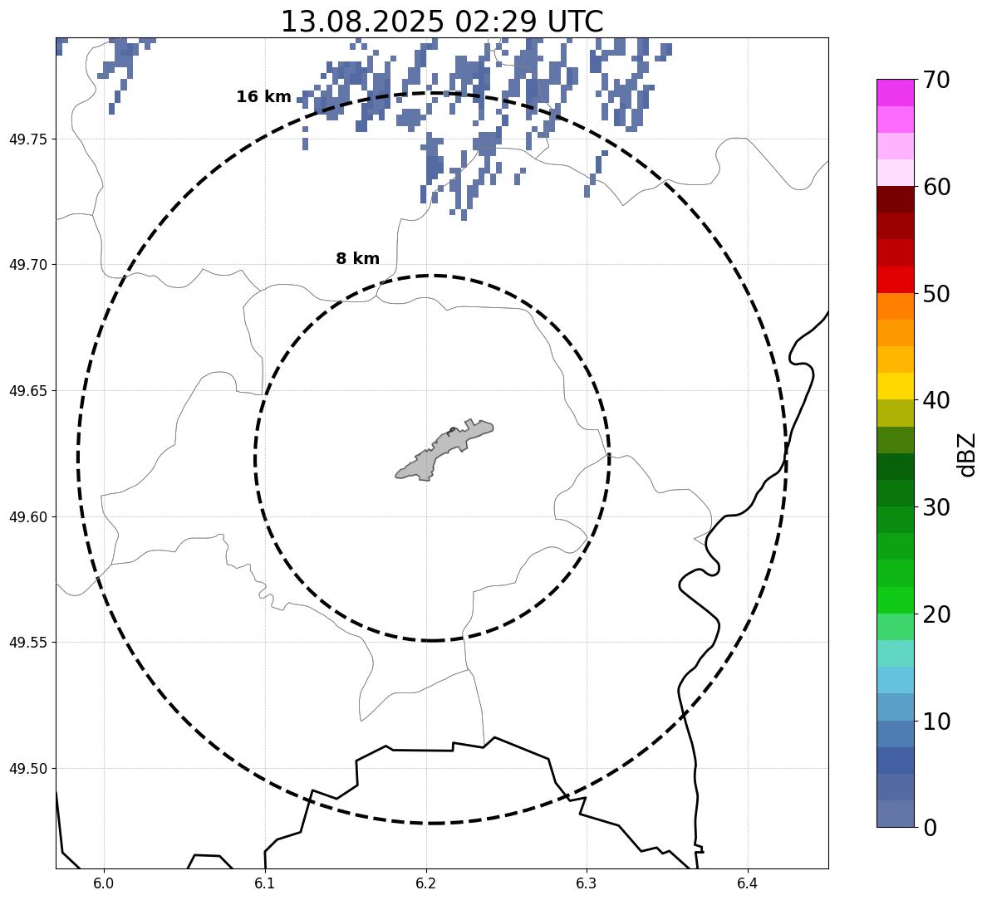Click the dark red swatch just below 60 dBZ
The width and height of the screenshot is (987, 900).
[896, 199]
